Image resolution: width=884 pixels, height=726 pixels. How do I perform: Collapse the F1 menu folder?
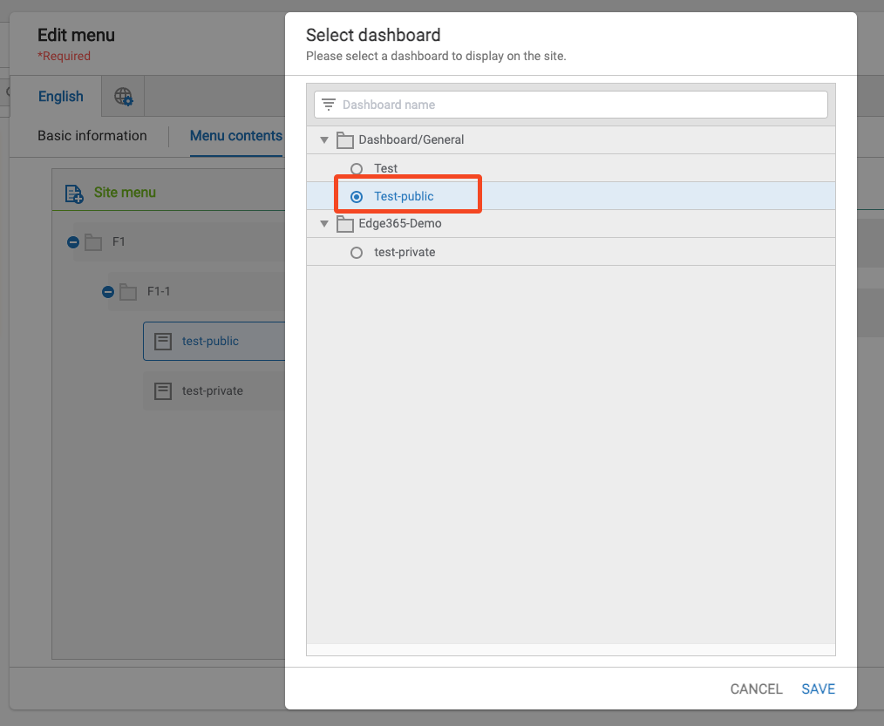tap(73, 242)
